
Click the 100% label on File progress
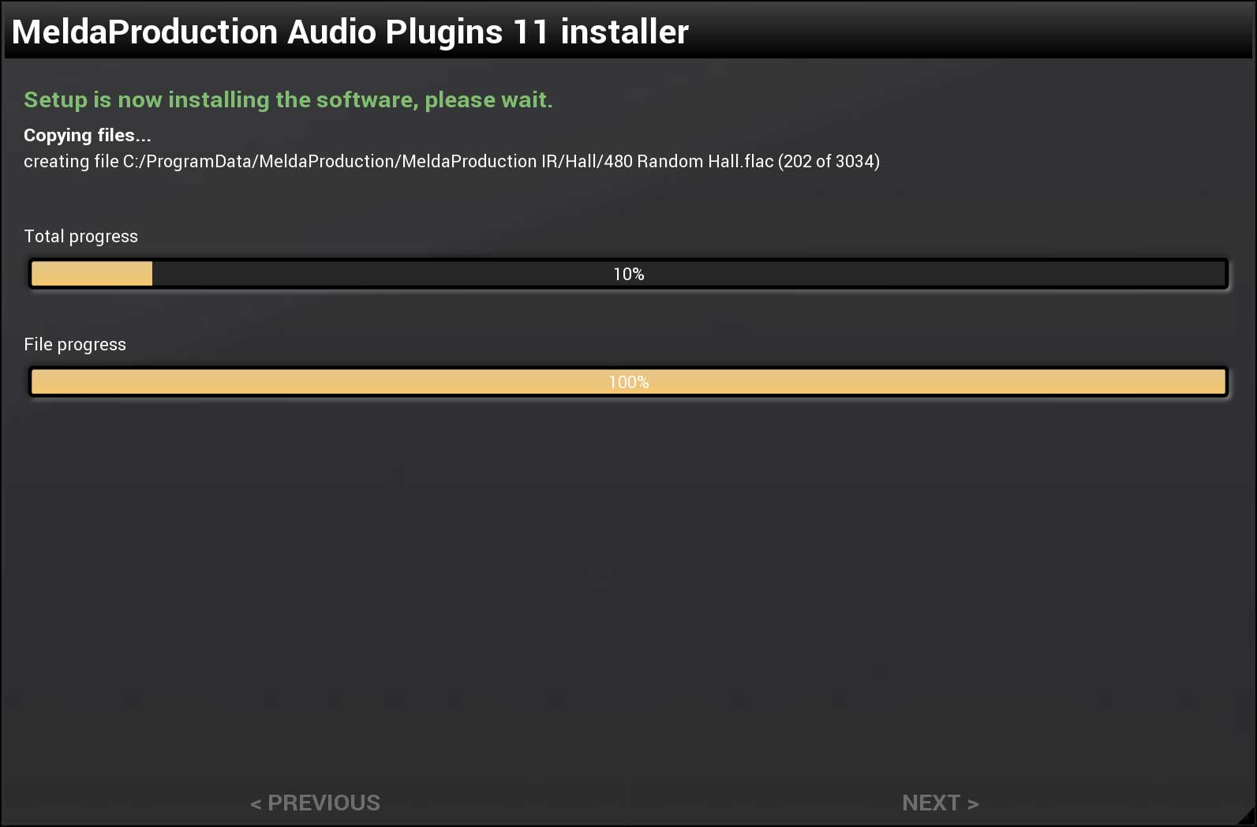[629, 382]
